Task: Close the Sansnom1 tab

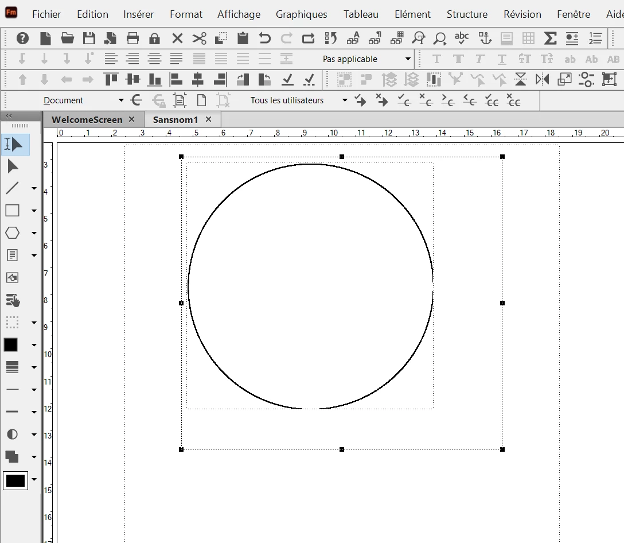Action: [x=208, y=119]
